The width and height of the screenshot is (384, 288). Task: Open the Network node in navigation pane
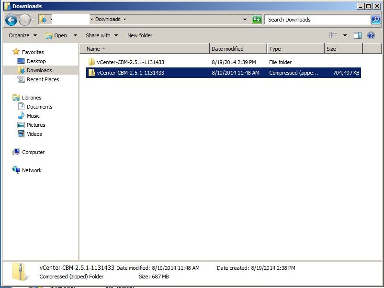tap(32, 170)
